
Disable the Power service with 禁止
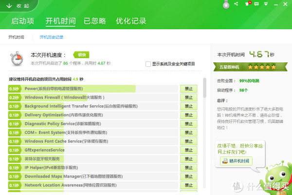pyautogui.click(x=189, y=89)
